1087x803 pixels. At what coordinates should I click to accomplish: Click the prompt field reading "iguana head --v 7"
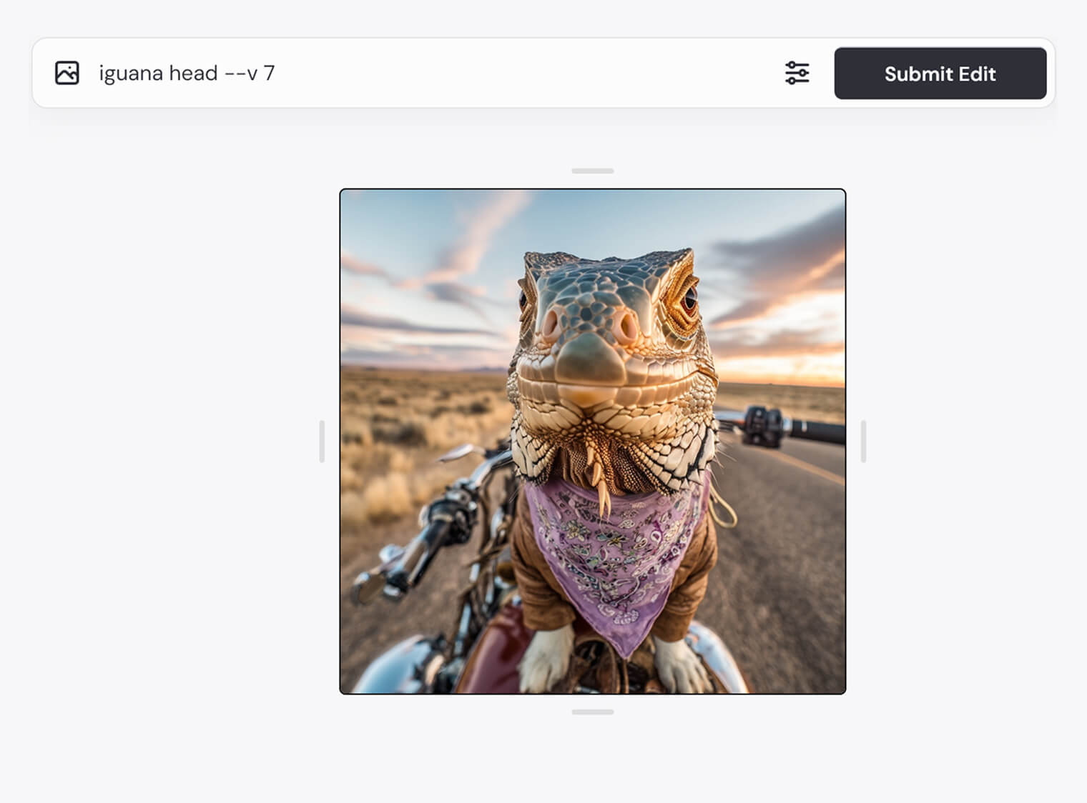[187, 73]
